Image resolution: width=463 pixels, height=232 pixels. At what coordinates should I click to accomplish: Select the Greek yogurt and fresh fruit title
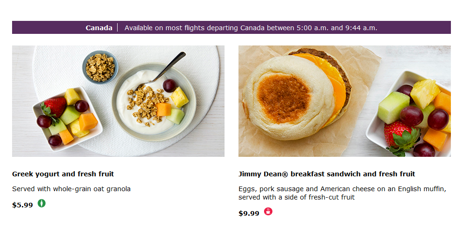(x=63, y=174)
